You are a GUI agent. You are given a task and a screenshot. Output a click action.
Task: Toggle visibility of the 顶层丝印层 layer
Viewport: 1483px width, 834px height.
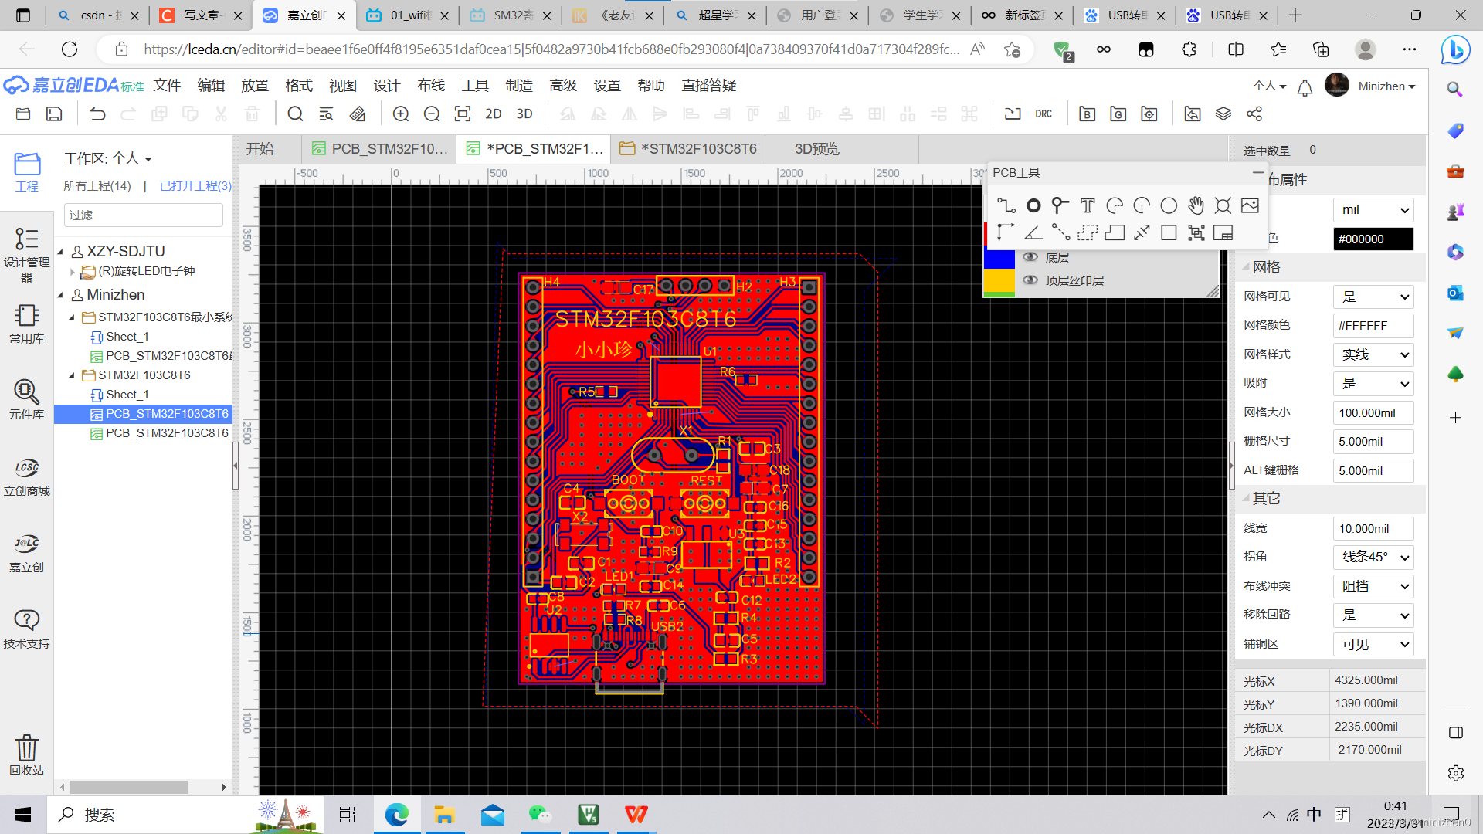click(1030, 280)
